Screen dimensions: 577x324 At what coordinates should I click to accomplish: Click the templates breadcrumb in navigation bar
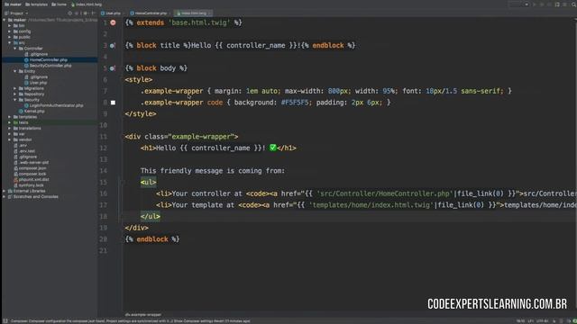pyautogui.click(x=36, y=4)
